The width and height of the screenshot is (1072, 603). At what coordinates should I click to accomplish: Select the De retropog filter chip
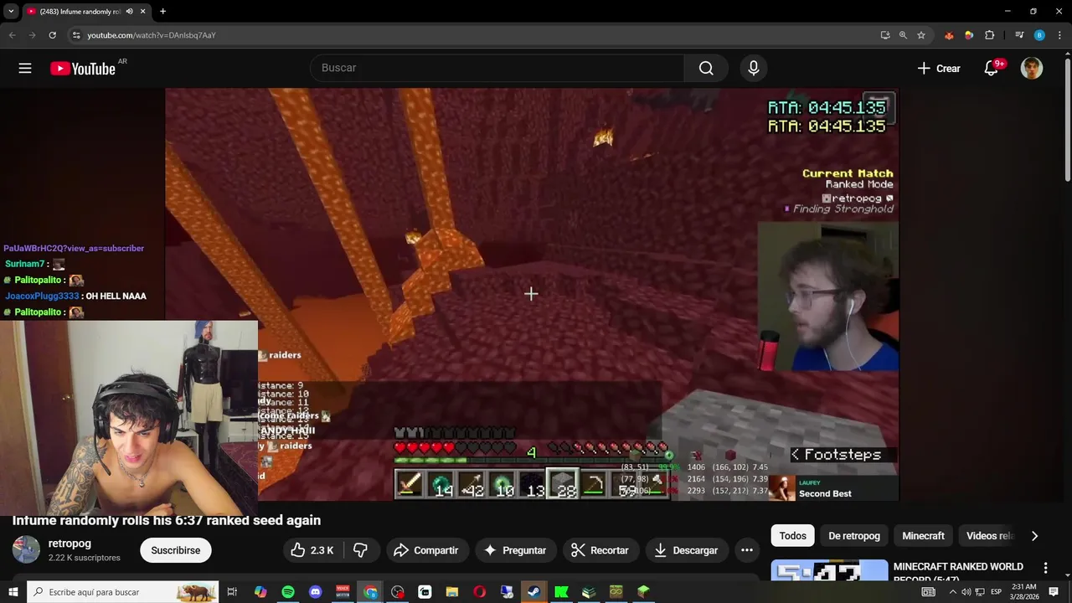(854, 536)
